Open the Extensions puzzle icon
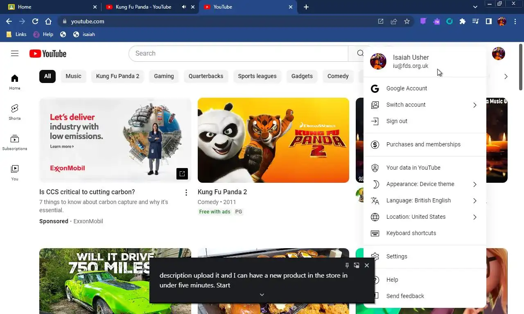524x314 pixels. click(x=463, y=21)
